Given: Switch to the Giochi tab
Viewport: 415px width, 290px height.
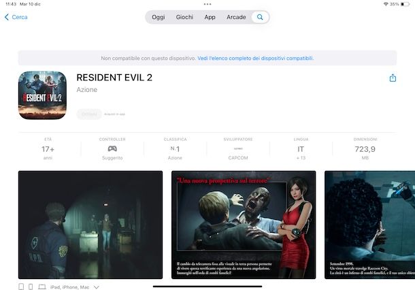Looking at the screenshot, I should point(184,17).
